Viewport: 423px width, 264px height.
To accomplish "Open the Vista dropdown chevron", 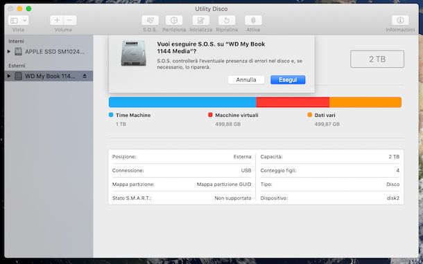I will [24, 21].
